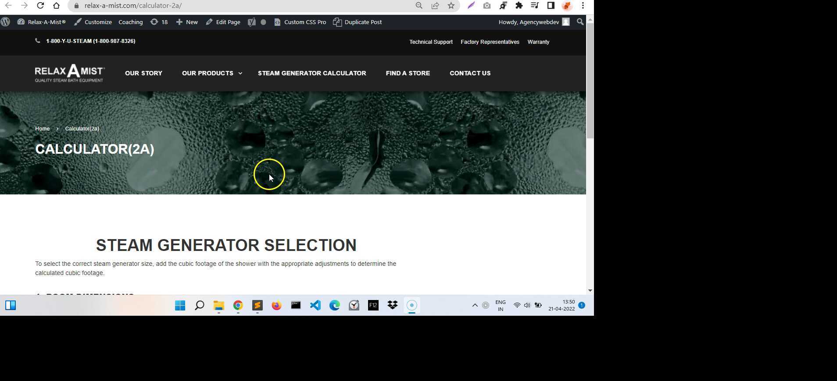Show hidden system tray icons chevron
837x381 pixels.
coord(475,305)
